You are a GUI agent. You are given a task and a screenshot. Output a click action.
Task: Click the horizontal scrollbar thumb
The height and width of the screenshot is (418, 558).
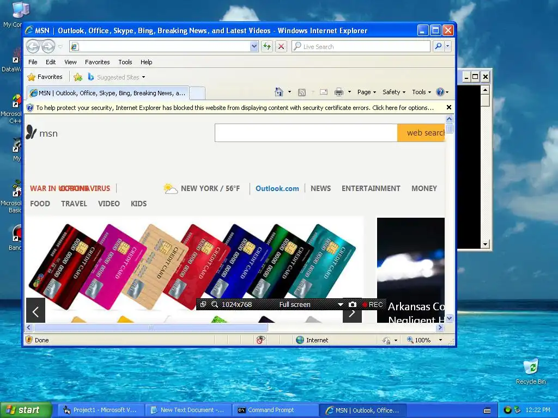pyautogui.click(x=150, y=327)
